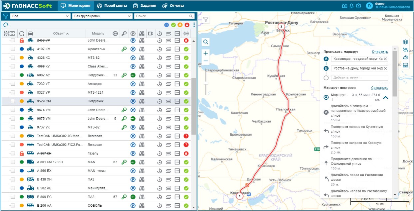Tick the checkbox next to 8327 УР
414x211 pixels.
13,92
